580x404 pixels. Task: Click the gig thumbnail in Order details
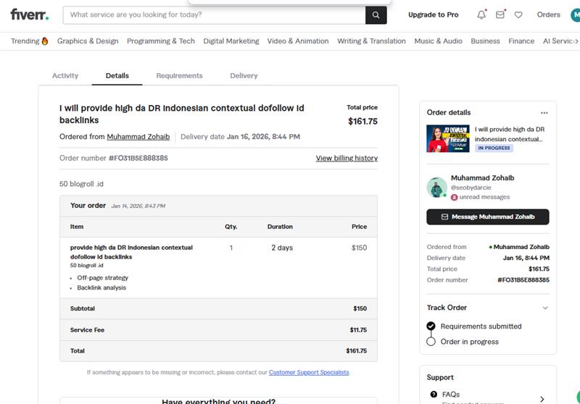point(448,138)
